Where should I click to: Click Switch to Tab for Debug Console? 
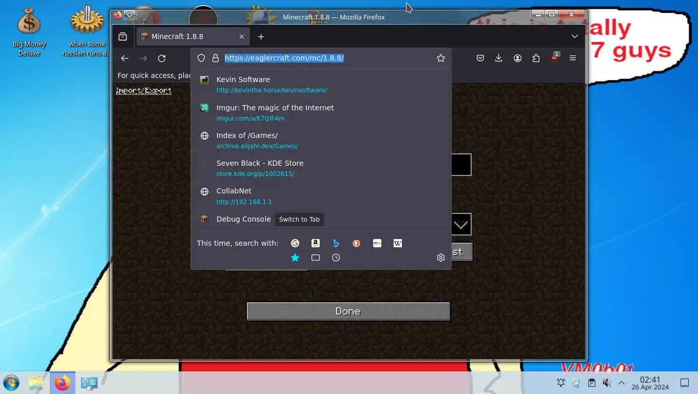299,219
